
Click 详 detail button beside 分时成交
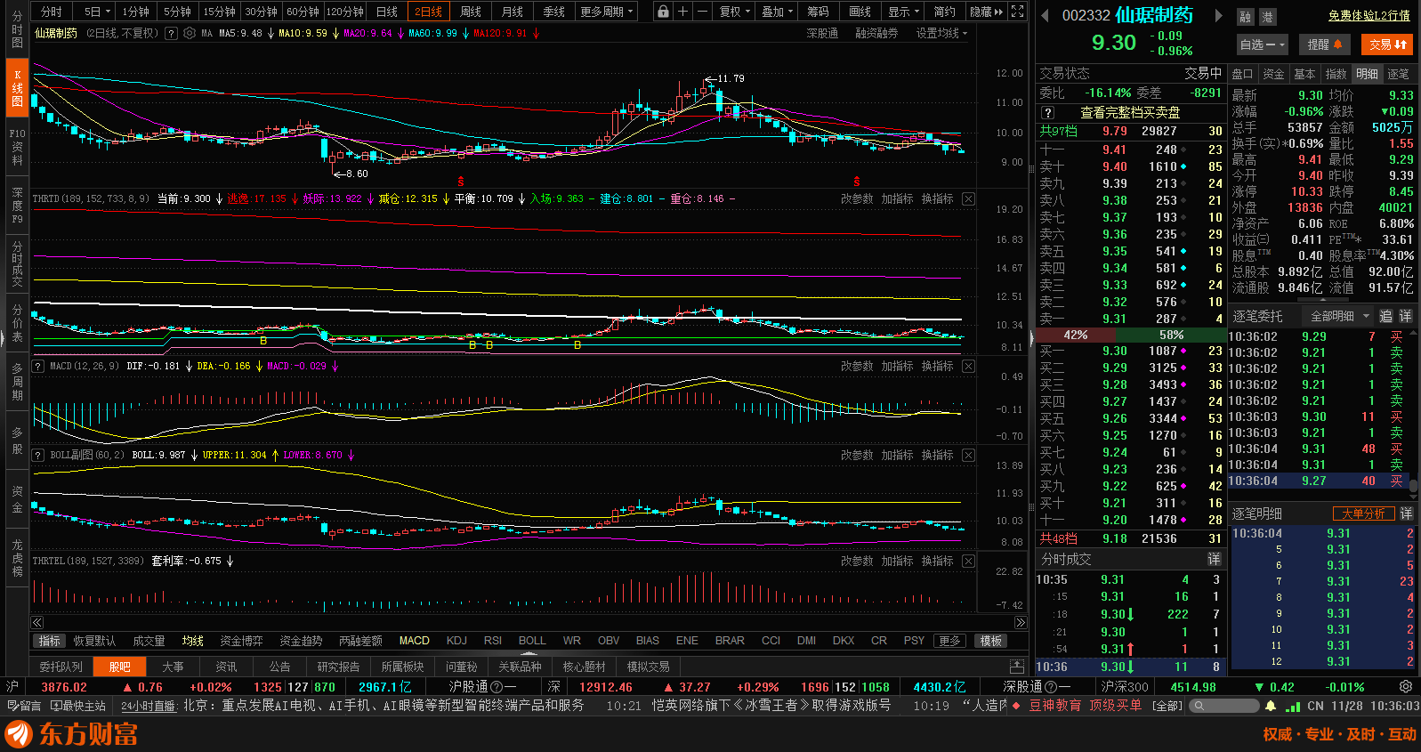coord(1214,559)
